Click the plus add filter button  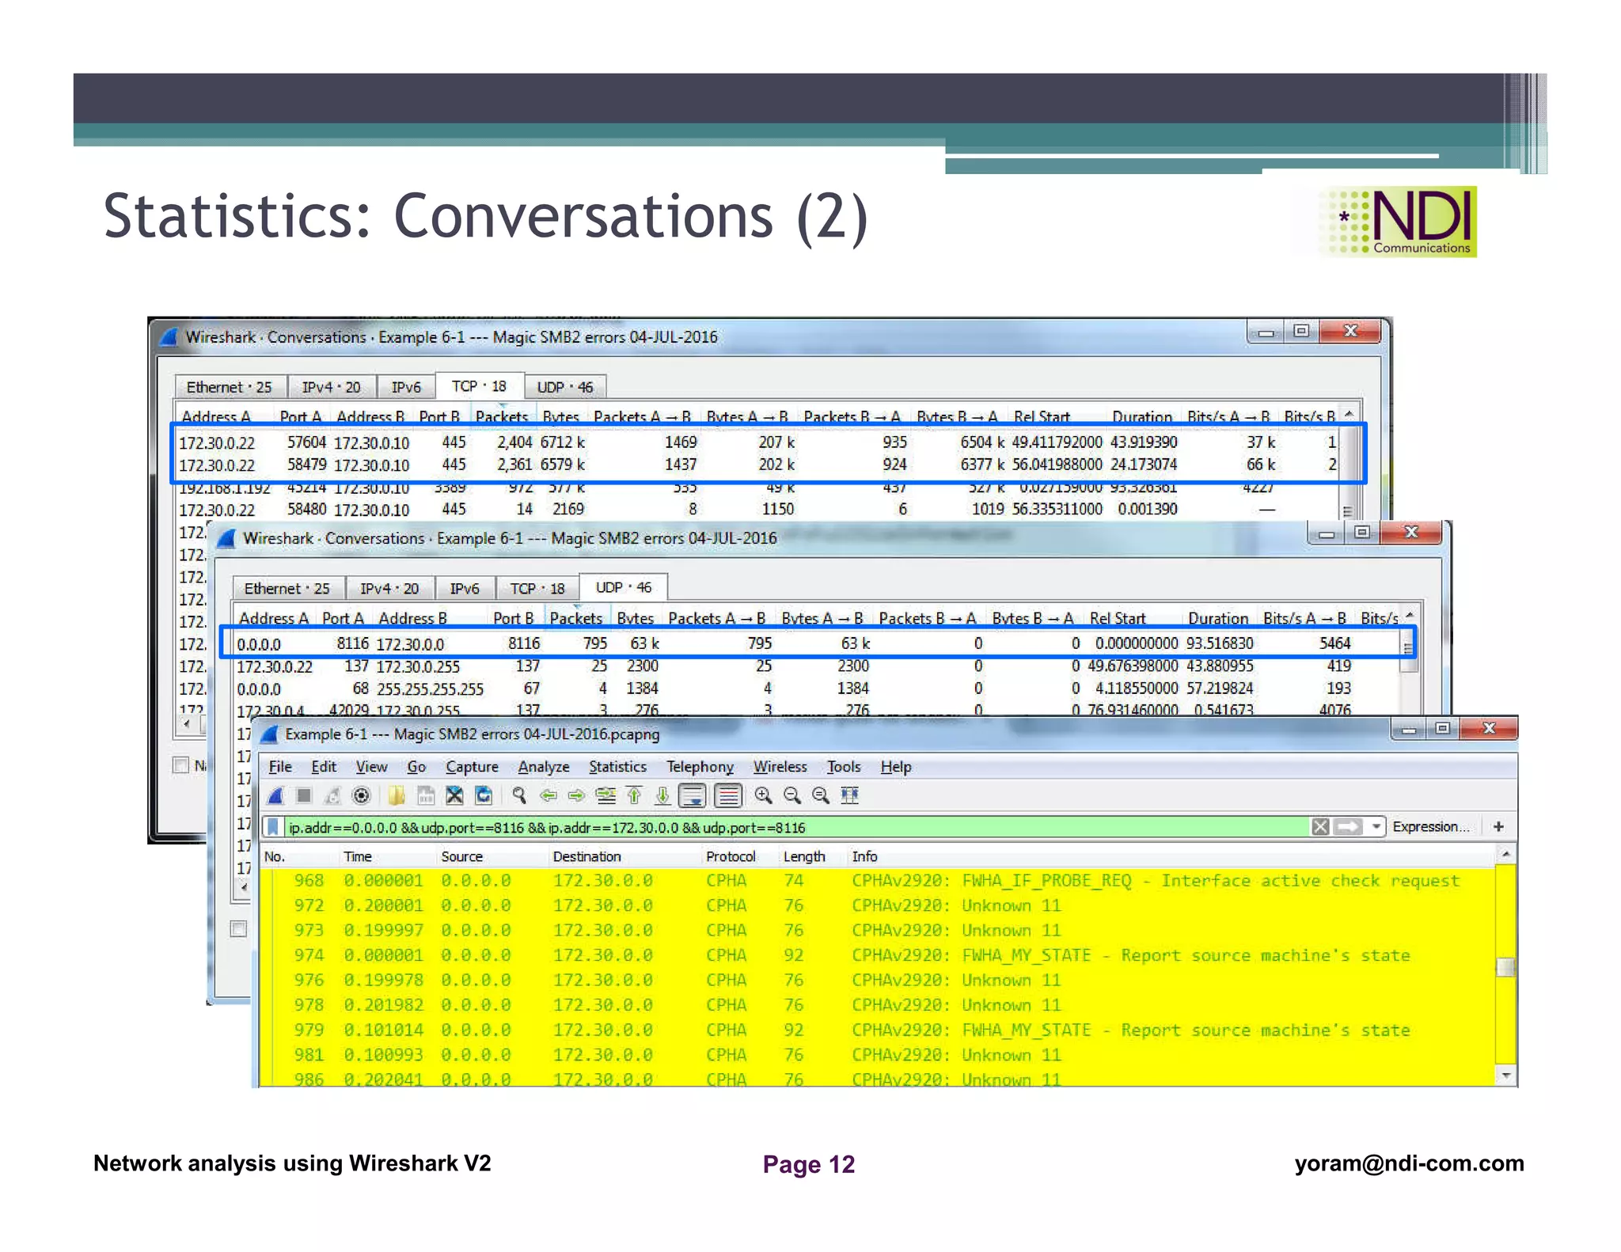(x=1498, y=827)
